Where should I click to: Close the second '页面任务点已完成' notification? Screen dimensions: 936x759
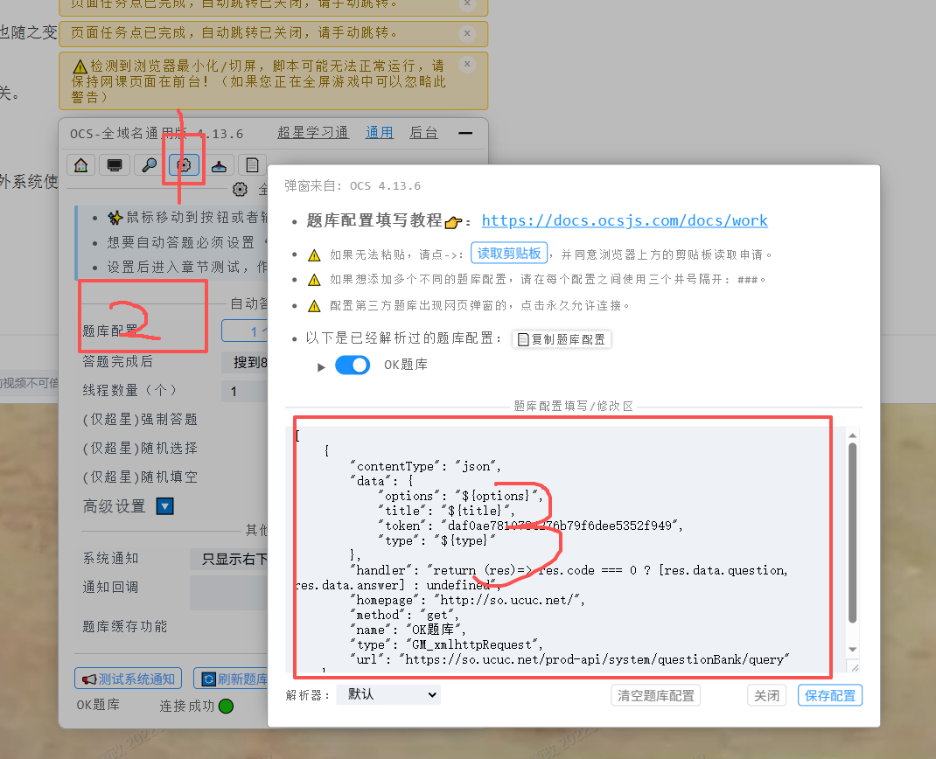pos(467,33)
